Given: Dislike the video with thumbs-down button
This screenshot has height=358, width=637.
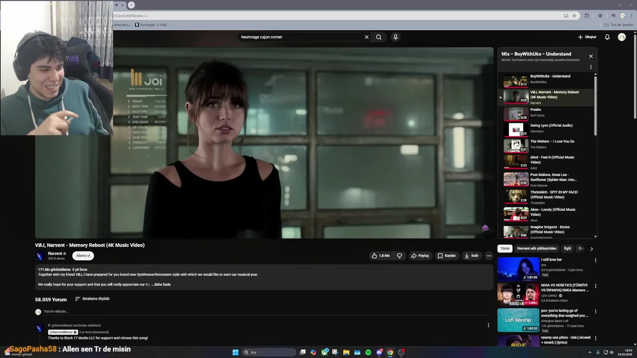Looking at the screenshot, I should coord(399,256).
